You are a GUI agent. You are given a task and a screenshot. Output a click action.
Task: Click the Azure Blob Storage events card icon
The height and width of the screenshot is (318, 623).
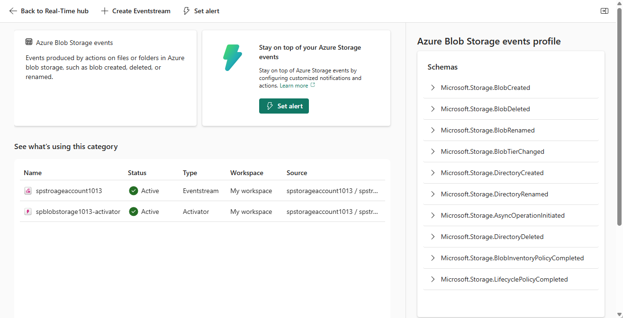[x=29, y=42]
